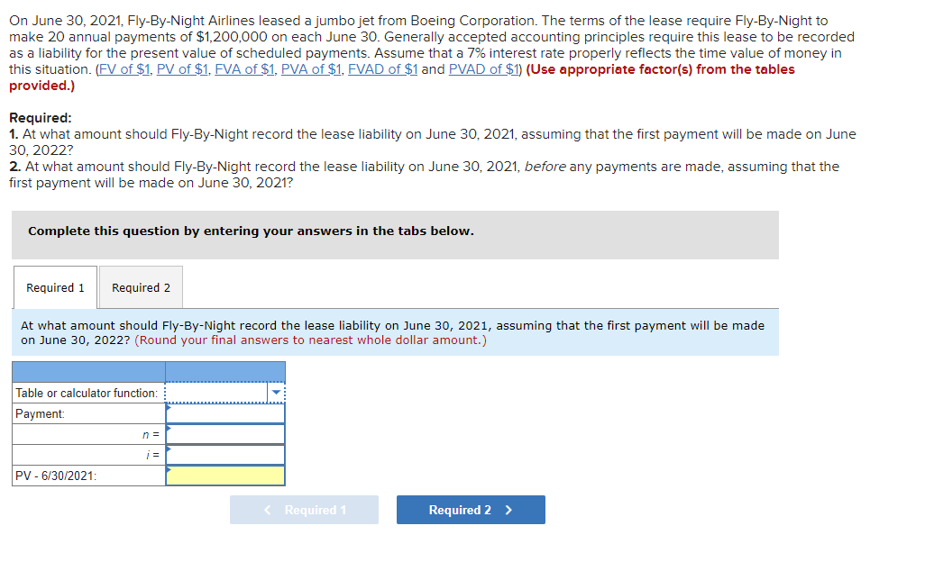Click the Required 2 navigation button

click(471, 509)
